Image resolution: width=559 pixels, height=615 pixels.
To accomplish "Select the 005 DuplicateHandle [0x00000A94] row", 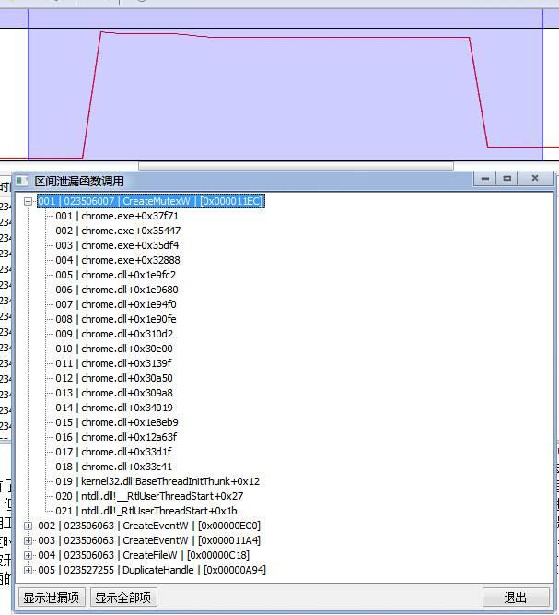I will [x=152, y=570].
